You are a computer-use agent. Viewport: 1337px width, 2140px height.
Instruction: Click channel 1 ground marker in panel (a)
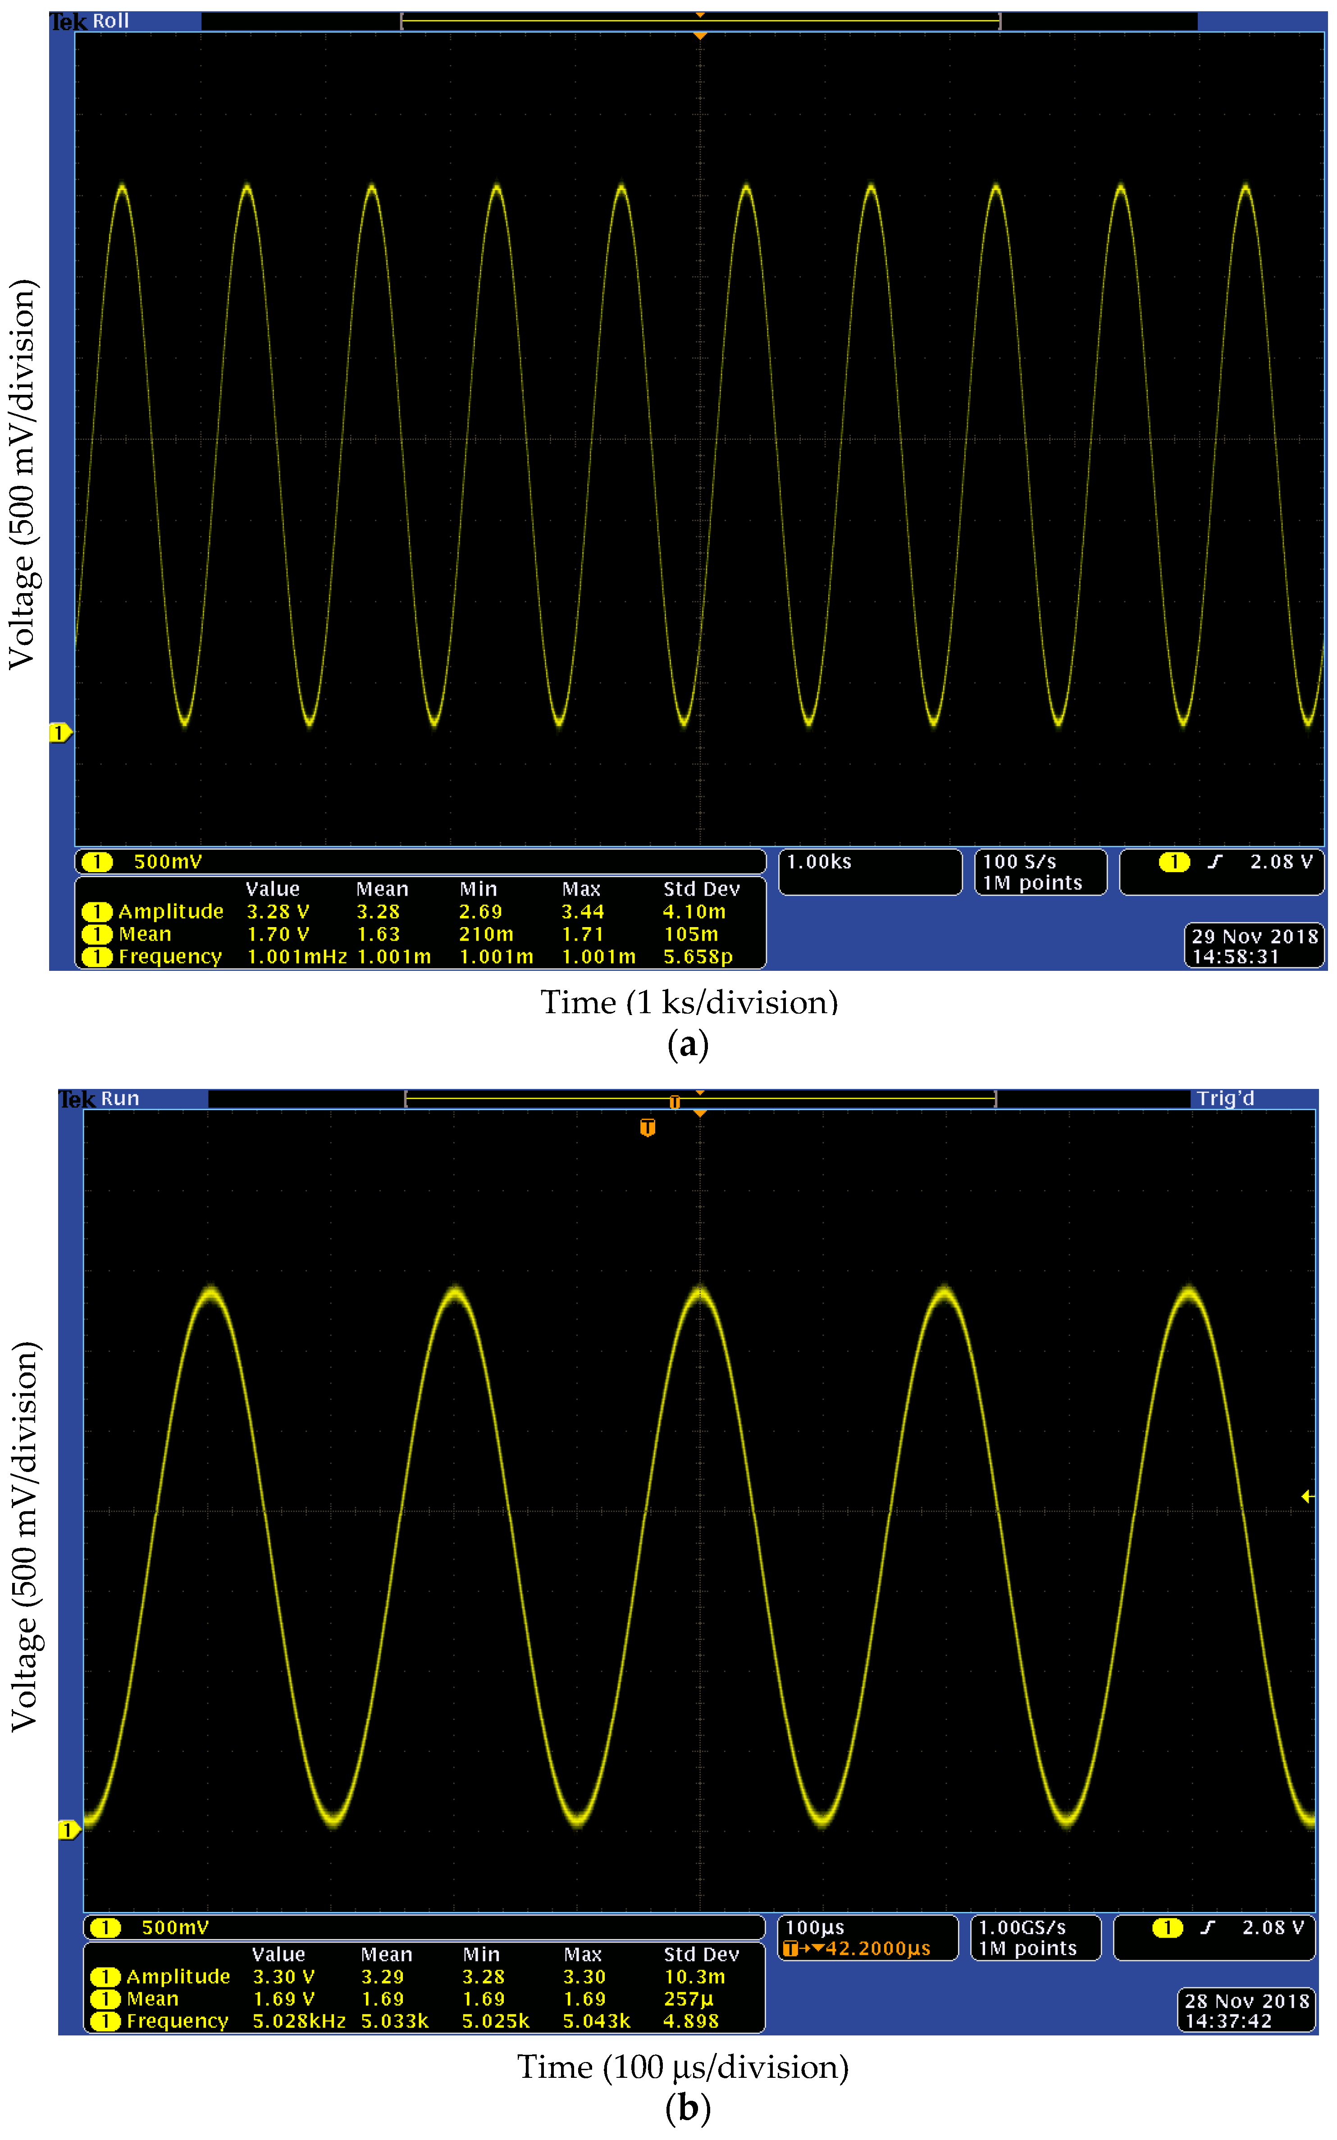click(59, 733)
